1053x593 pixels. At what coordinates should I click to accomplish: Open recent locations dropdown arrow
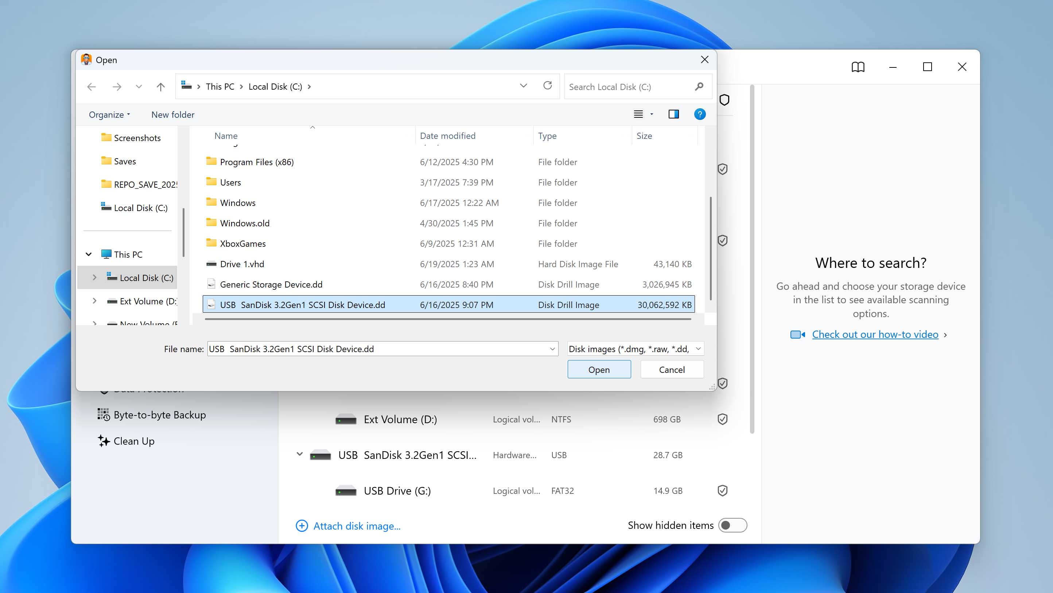tap(139, 87)
